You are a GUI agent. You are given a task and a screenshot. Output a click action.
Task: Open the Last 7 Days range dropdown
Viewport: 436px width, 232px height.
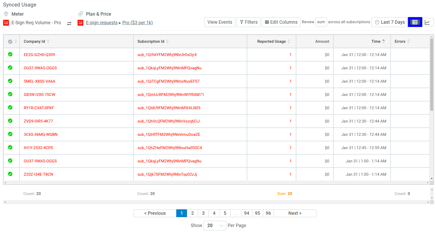(390, 22)
